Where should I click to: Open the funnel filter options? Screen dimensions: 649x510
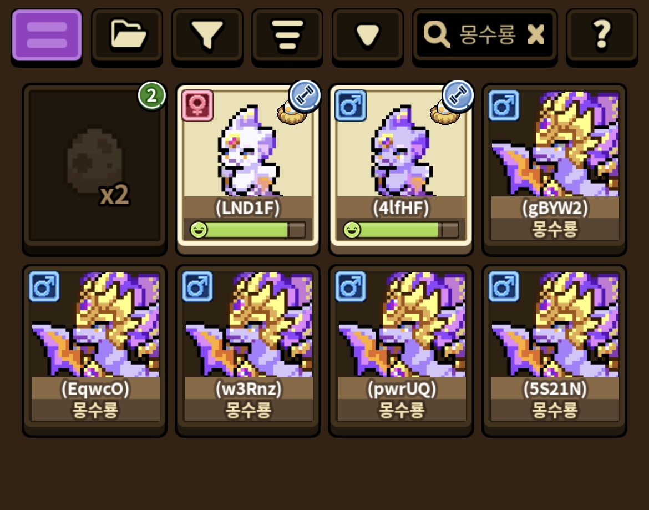pyautogui.click(x=207, y=36)
